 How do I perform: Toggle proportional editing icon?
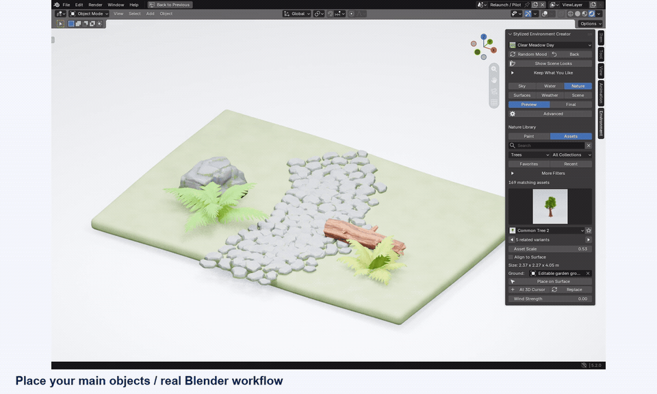pos(352,14)
